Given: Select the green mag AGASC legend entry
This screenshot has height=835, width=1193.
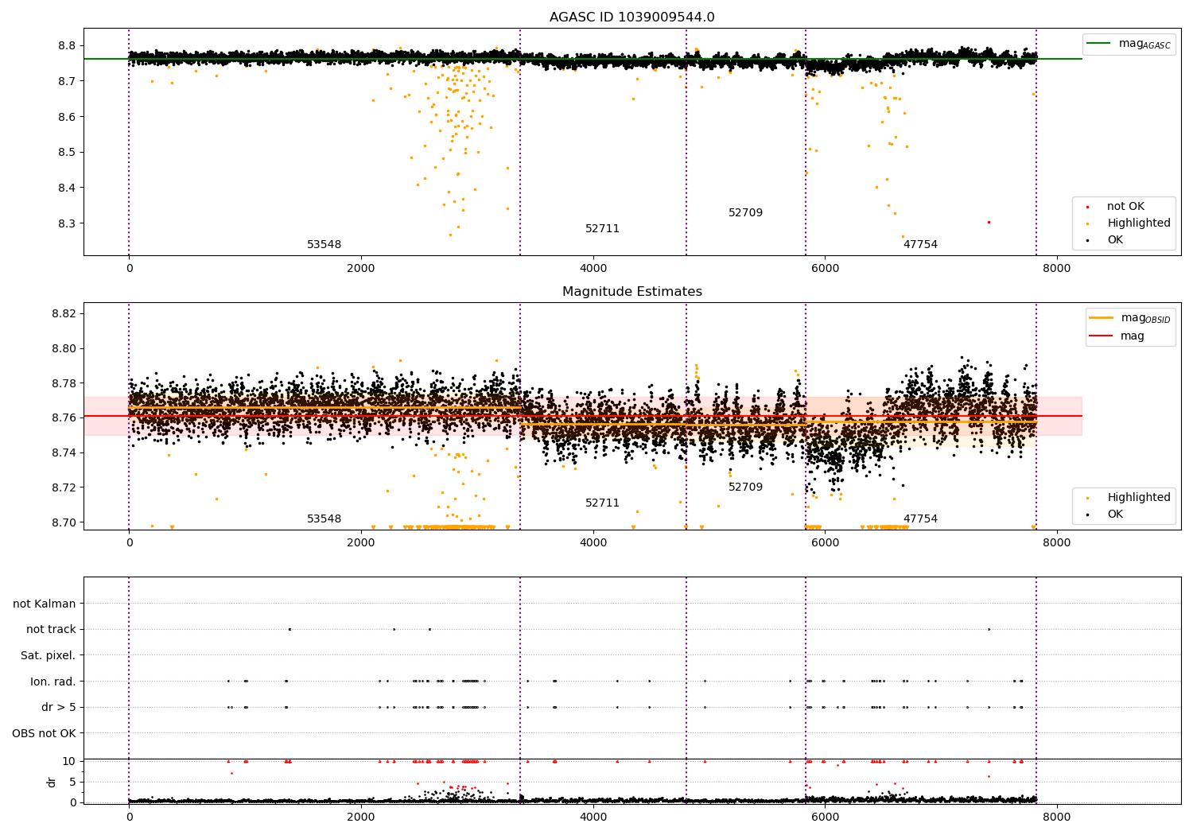Looking at the screenshot, I should [x=1129, y=44].
